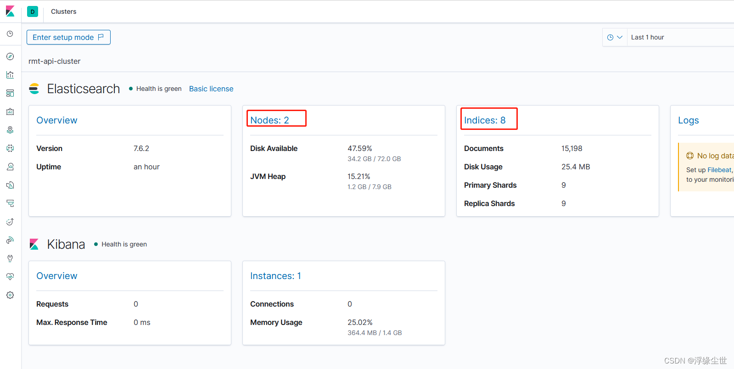Click the Replica Shards label
The image size is (734, 369).
(x=489, y=203)
